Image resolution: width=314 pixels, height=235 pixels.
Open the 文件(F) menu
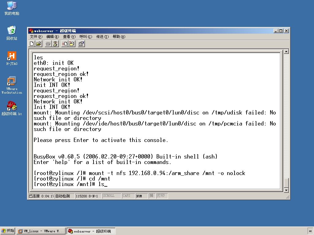[36, 37]
